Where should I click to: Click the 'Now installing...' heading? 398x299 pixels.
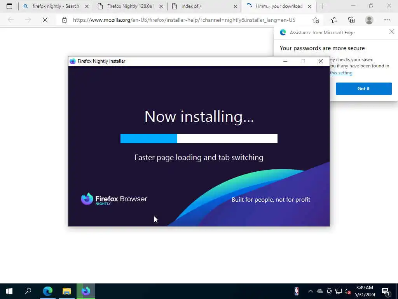[199, 116]
